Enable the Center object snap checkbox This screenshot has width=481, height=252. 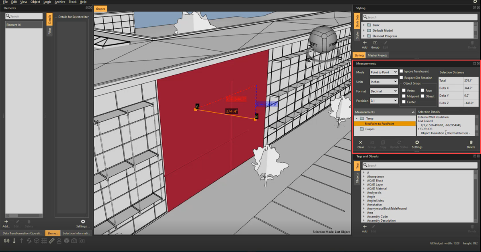click(404, 102)
